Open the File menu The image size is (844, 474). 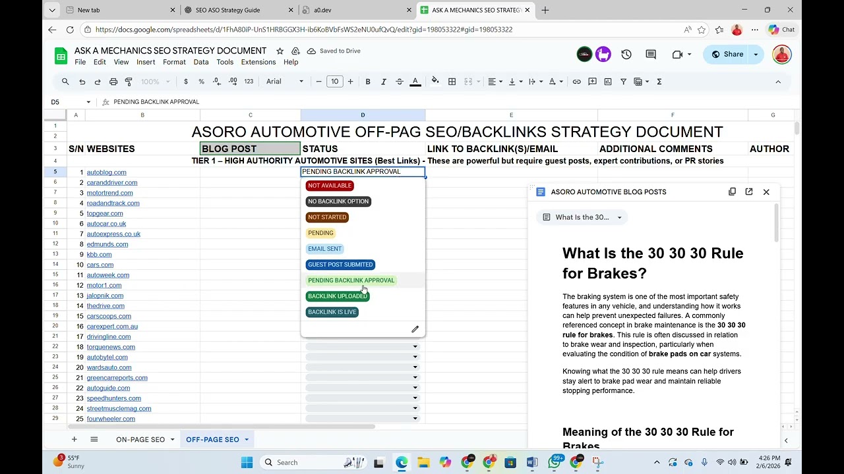(x=80, y=62)
